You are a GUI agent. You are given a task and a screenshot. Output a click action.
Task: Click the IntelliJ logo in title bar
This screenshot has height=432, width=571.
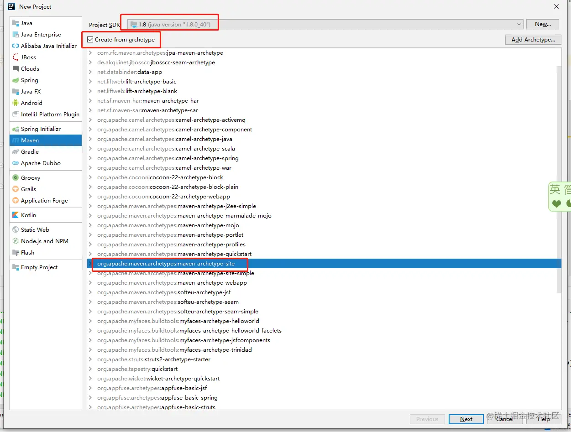[x=12, y=6]
